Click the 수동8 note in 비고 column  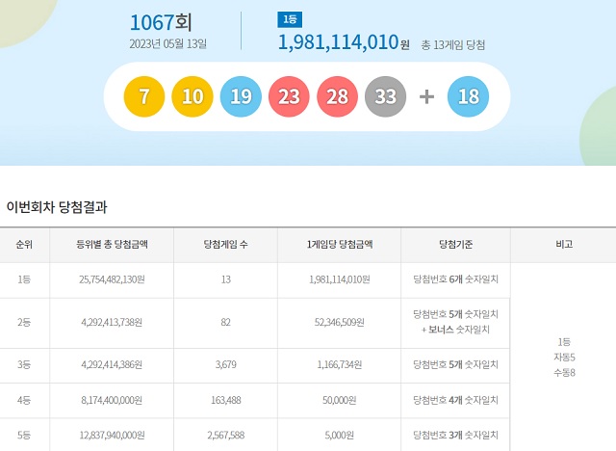point(564,372)
